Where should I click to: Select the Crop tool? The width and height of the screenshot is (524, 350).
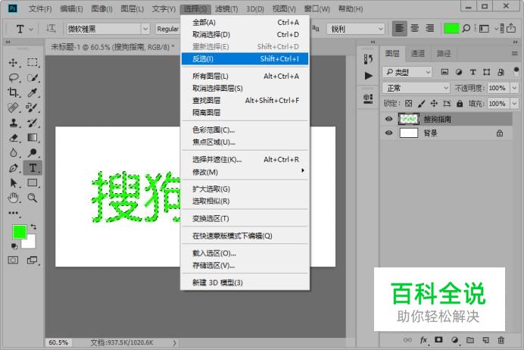[x=14, y=92]
